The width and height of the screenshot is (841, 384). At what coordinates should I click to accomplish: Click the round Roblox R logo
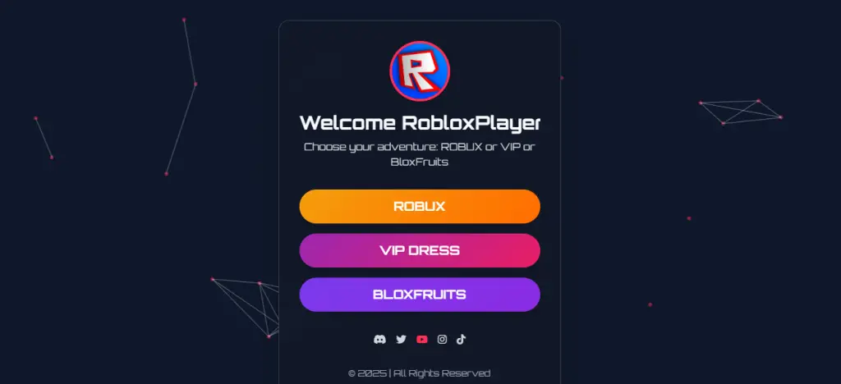tap(420, 71)
